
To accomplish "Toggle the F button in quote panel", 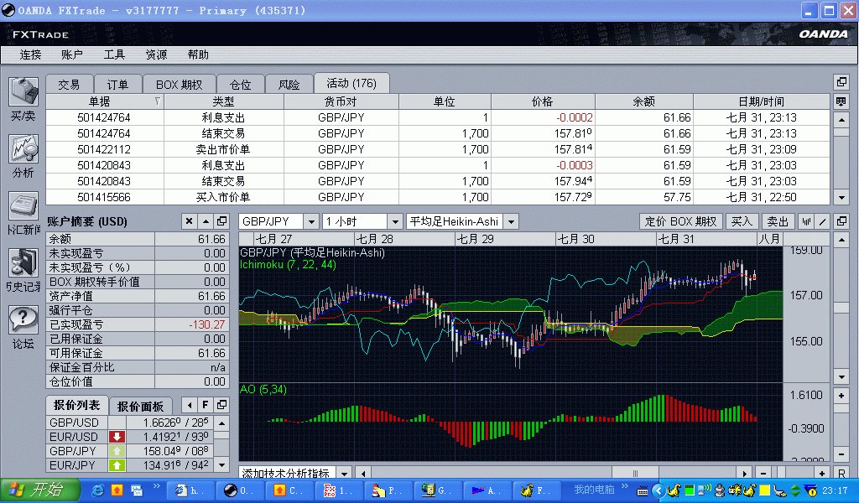I will coord(204,406).
